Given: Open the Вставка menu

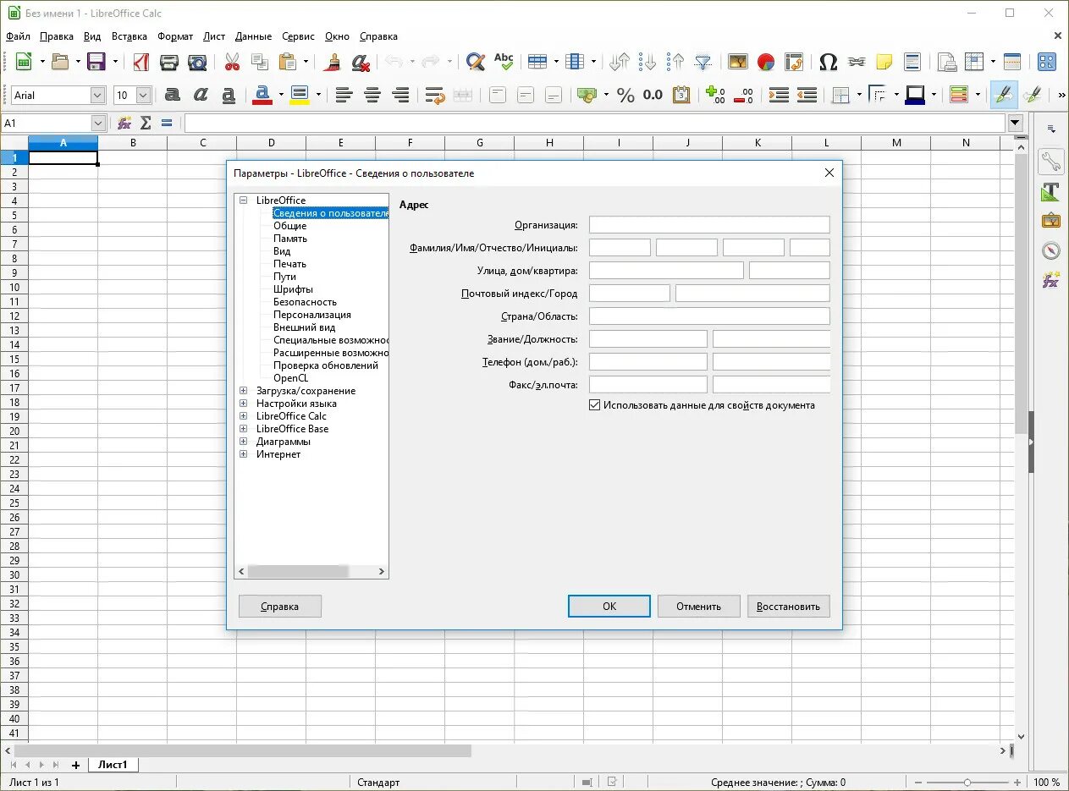Looking at the screenshot, I should point(129,36).
